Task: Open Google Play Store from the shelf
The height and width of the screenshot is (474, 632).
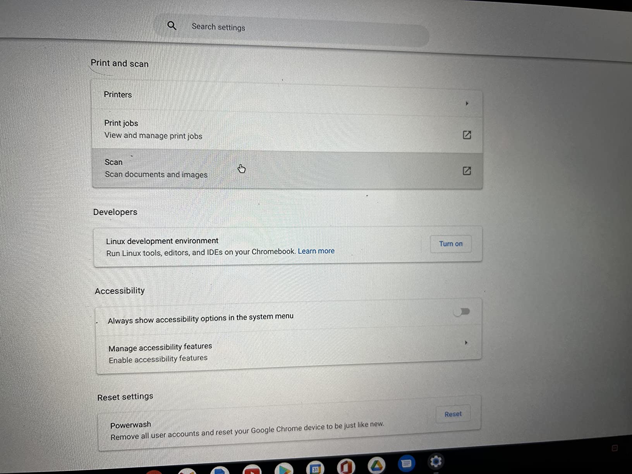Action: tap(284, 469)
